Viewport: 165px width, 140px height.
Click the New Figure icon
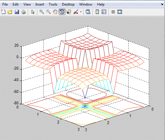[3, 12]
